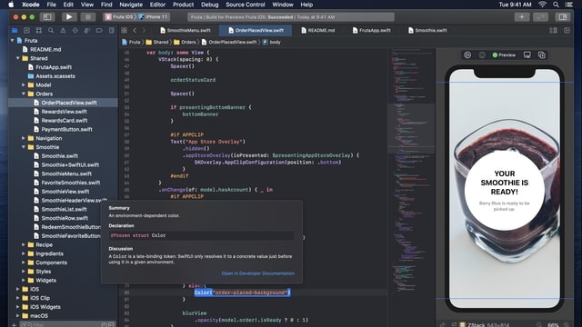Viewport: 582px width, 327px height.
Task: Switch to the README.md tab
Action: (x=318, y=30)
